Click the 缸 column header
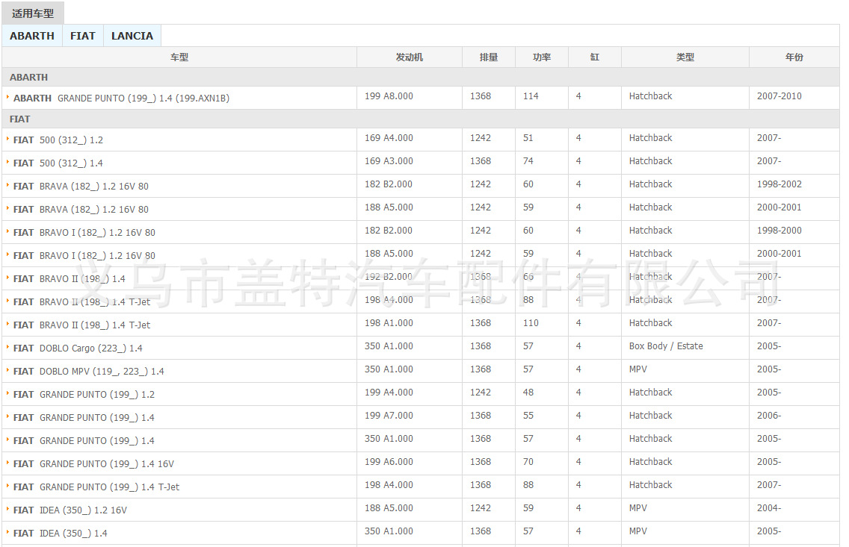The height and width of the screenshot is (547, 849). point(594,57)
